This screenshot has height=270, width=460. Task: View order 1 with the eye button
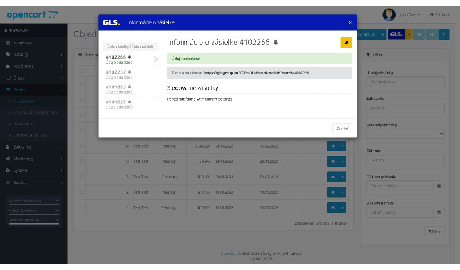pos(333,207)
